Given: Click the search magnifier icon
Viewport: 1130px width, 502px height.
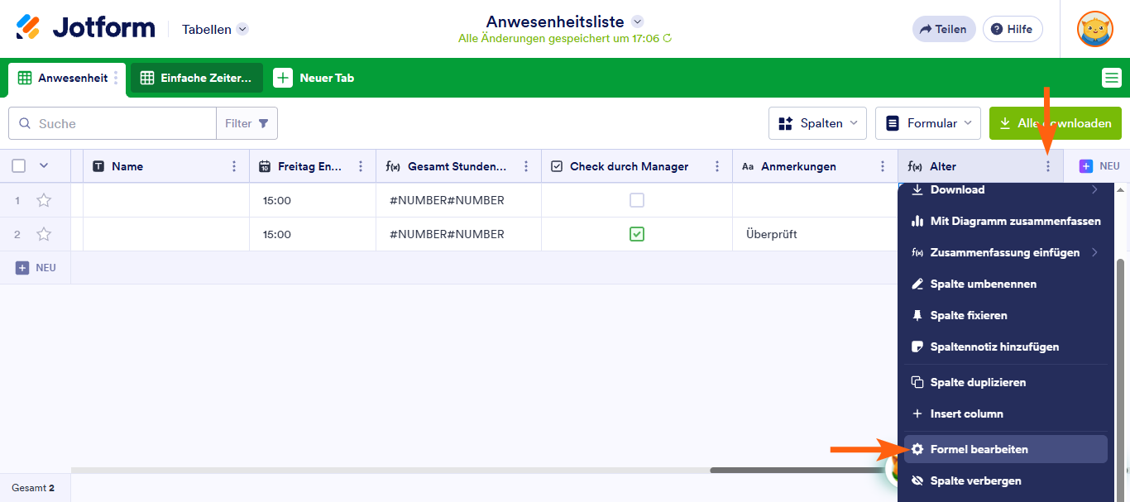Looking at the screenshot, I should 23,123.
